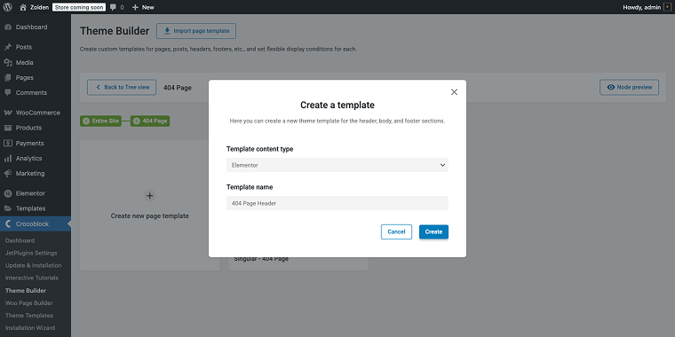Open the Installation Wizard submenu item

point(30,328)
